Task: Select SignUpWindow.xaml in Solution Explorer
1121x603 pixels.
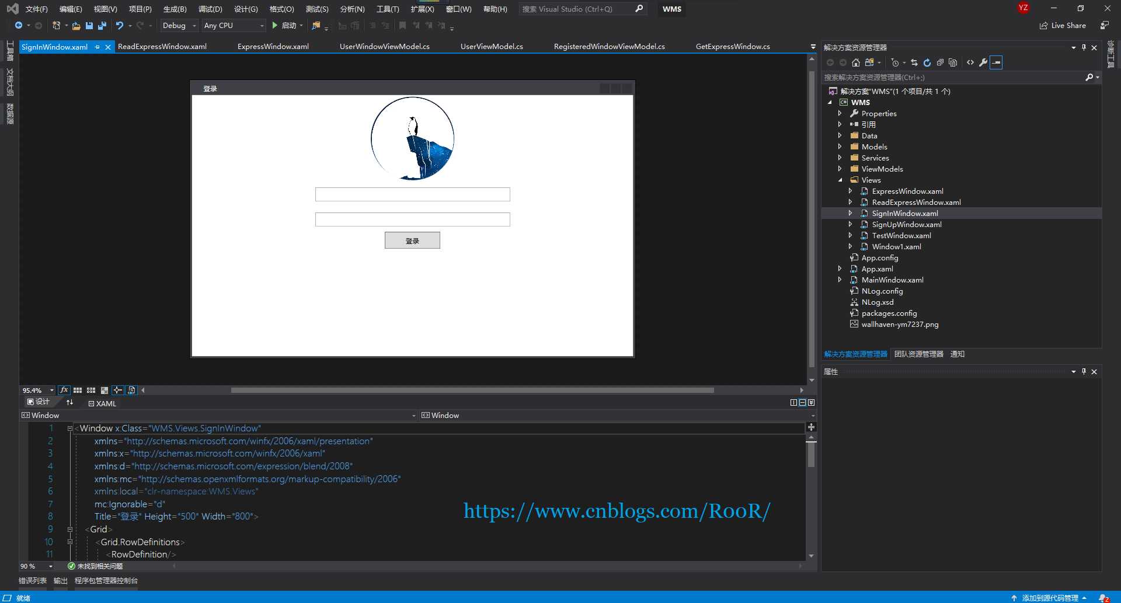Action: pos(906,225)
